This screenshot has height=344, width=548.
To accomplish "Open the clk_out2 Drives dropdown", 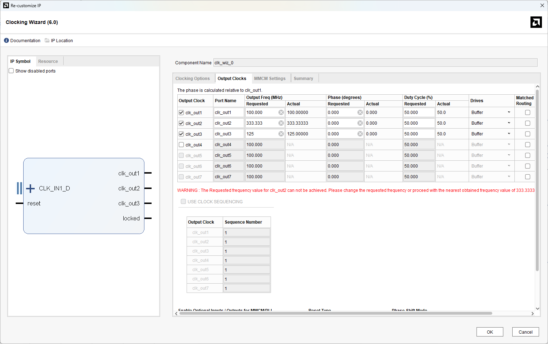I will (x=509, y=123).
